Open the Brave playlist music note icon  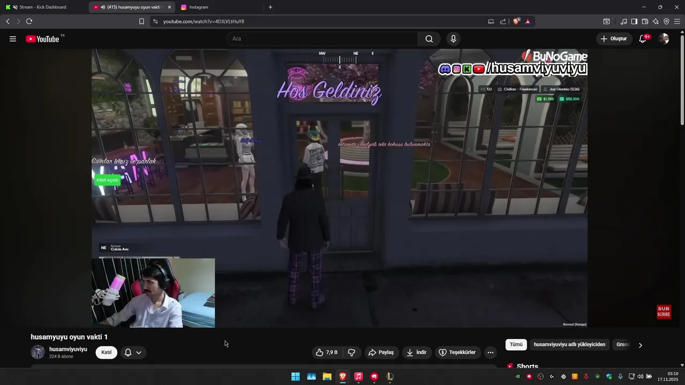pyautogui.click(x=623, y=21)
